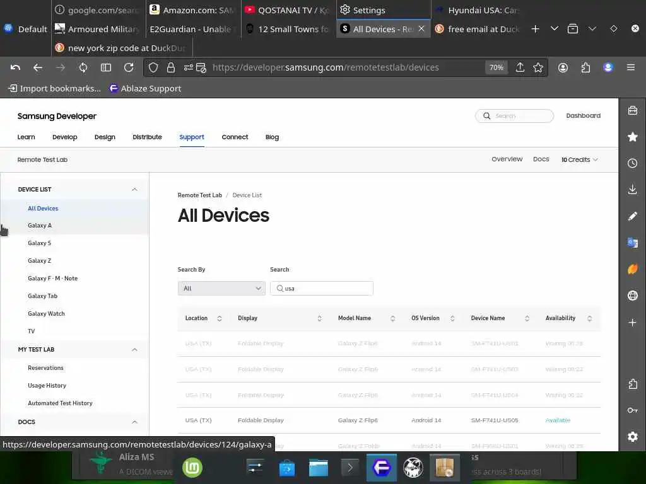This screenshot has height=484, width=646.
Task: Open the sidebar passwords key icon
Action: [x=632, y=410]
